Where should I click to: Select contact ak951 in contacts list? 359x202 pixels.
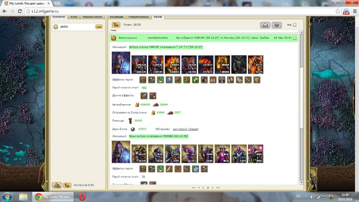[78, 27]
